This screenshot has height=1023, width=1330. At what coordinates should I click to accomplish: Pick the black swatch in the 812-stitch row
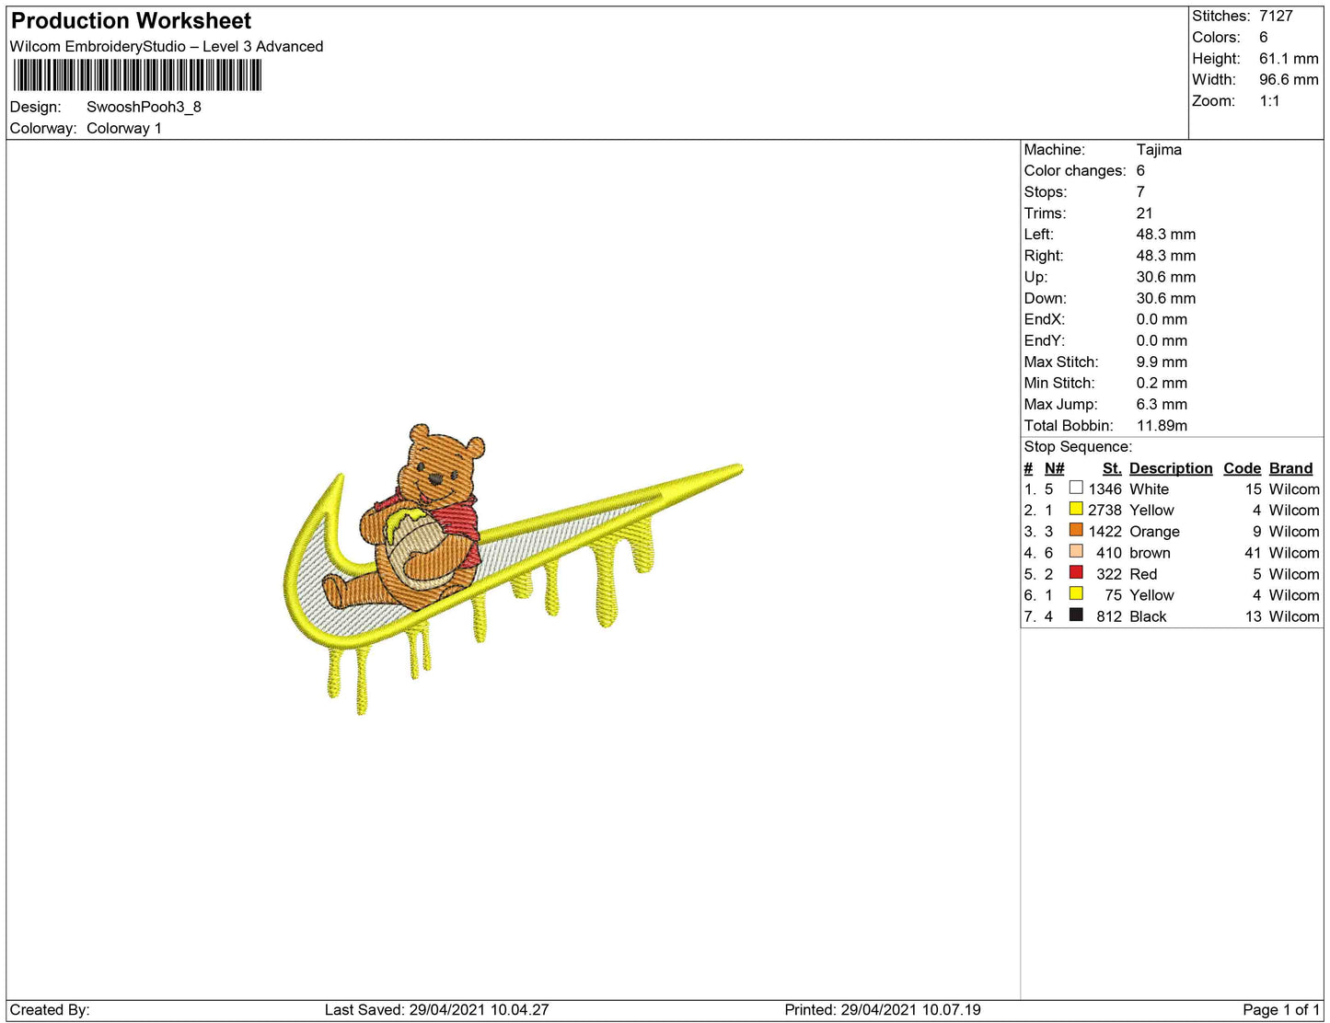click(1076, 615)
